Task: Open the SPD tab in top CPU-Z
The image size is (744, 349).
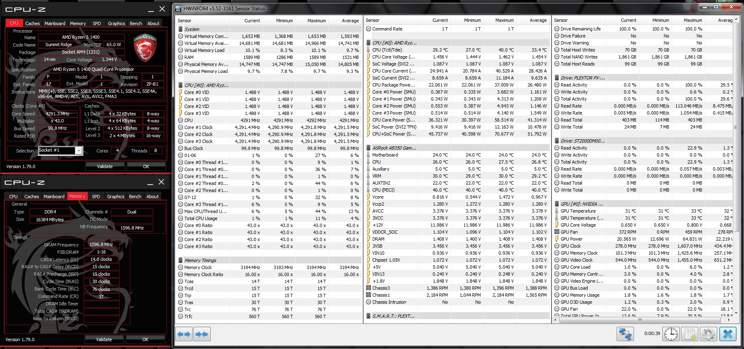Action: pos(97,23)
